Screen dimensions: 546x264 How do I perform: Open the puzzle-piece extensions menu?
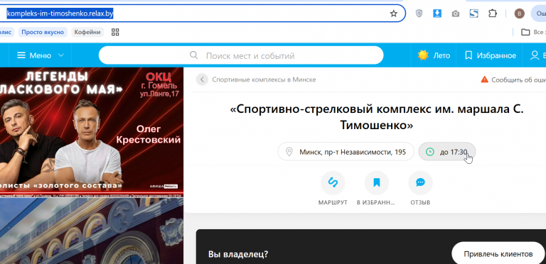492,13
